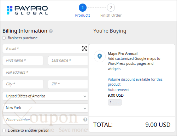Click the Auto-renewal link
Screen dimensions: 177x136
[119, 90]
